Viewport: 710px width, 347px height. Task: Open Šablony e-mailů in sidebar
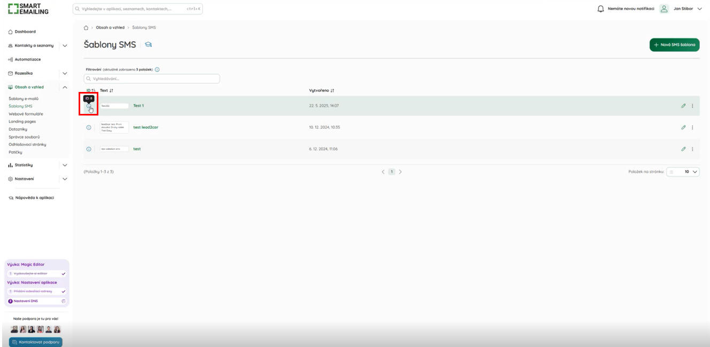24,98
